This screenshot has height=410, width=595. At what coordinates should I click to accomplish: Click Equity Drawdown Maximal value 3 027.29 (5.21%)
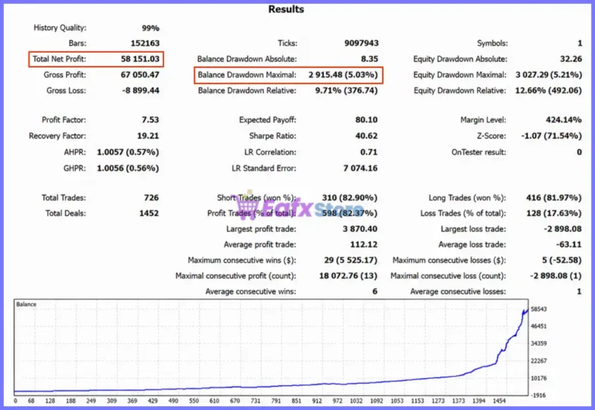click(549, 74)
